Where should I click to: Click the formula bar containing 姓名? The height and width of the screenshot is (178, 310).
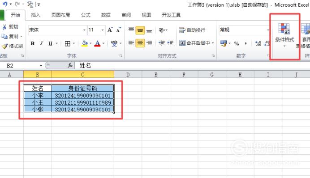click(192, 65)
